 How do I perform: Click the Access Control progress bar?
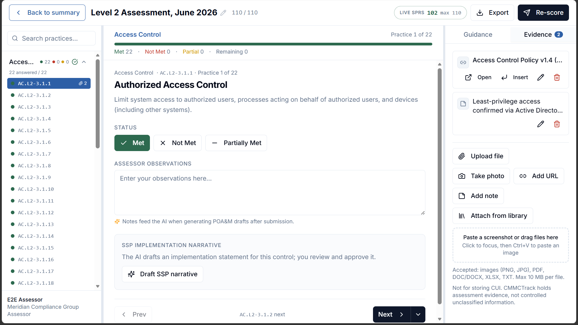273,44
